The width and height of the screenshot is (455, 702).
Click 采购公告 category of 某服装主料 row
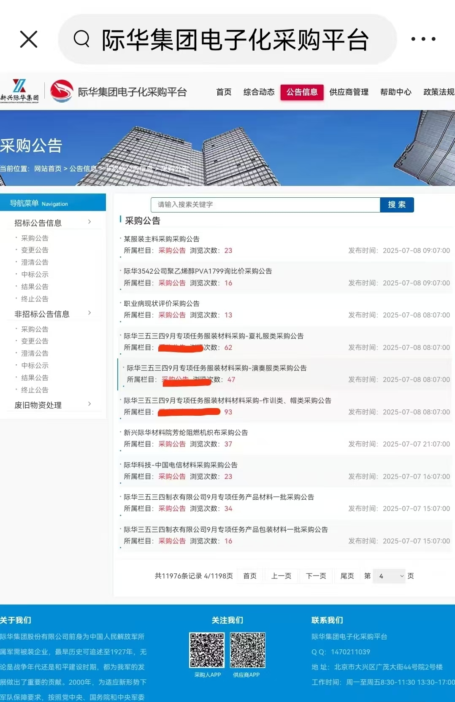click(x=172, y=250)
